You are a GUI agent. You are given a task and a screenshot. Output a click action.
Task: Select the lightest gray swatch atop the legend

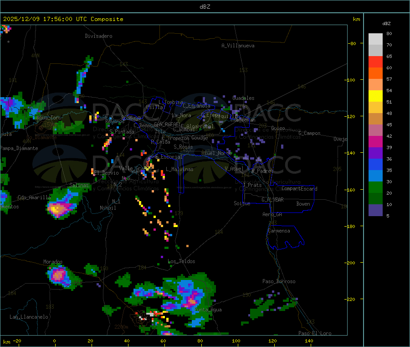pyautogui.click(x=375, y=39)
